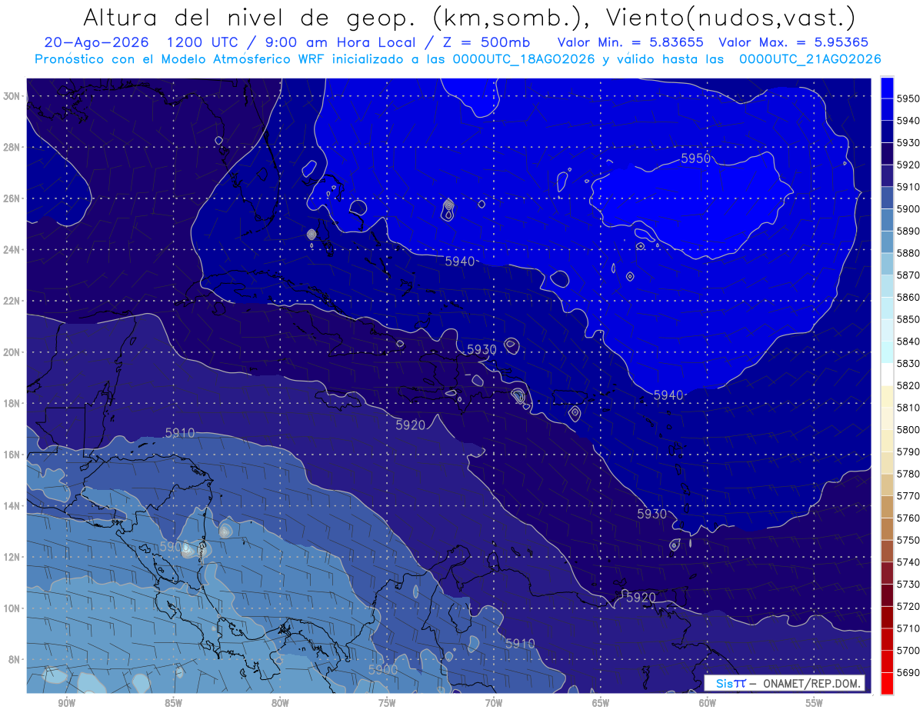Click the 14N latitude axis label
Screen dimensions: 923x713
12,506
